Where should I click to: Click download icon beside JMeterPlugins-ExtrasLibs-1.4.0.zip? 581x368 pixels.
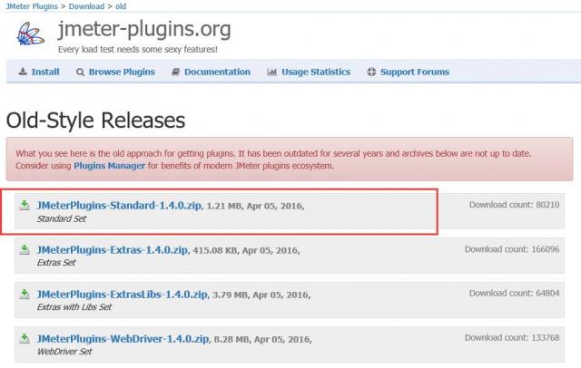25,294
